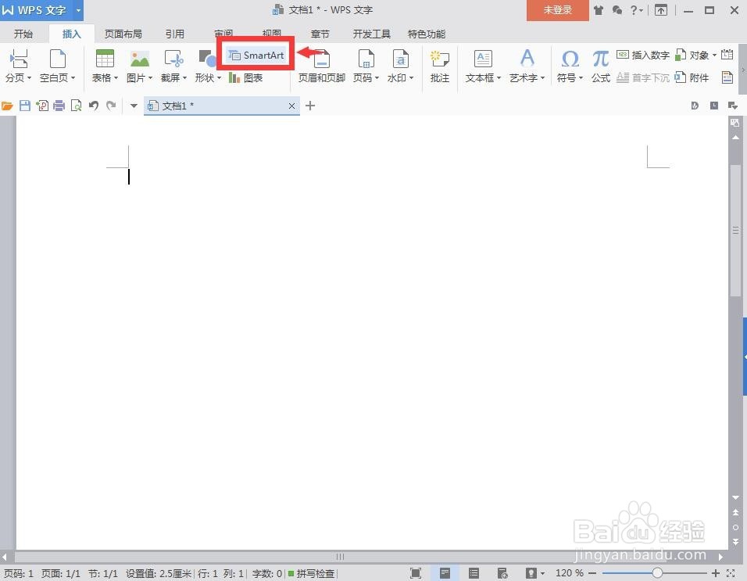Click the watermark (水印) icon
This screenshot has height=581, width=747.
coord(401,59)
